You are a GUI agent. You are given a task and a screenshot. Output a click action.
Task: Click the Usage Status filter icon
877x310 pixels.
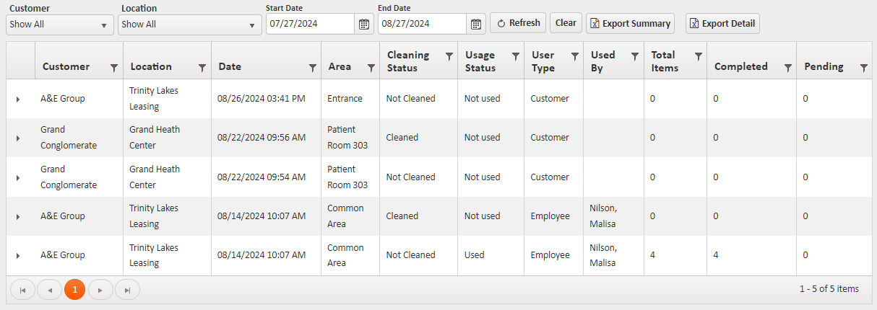tap(515, 56)
